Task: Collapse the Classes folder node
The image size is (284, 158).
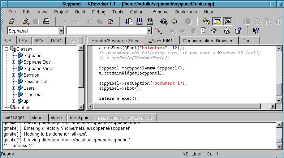Action: tap(7, 49)
